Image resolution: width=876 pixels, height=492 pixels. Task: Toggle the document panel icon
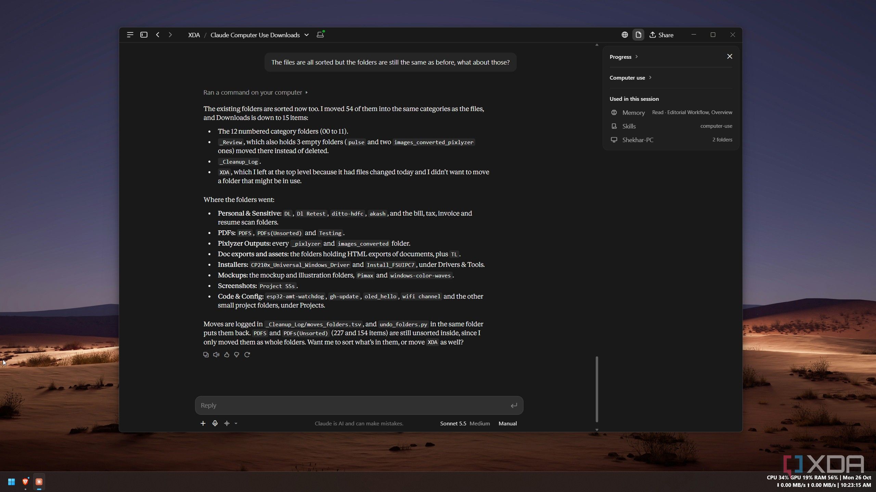coord(638,35)
